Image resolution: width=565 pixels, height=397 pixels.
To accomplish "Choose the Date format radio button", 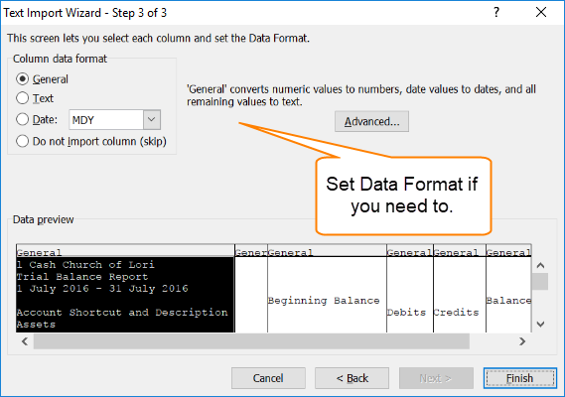I will coord(22,119).
